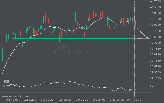
Task: Select the 40.3889 price axis label
Action: click(155, 43)
